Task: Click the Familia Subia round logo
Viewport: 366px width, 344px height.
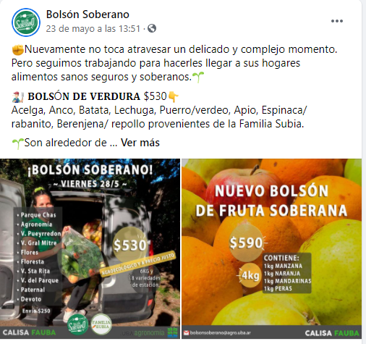Action: (x=101, y=324)
